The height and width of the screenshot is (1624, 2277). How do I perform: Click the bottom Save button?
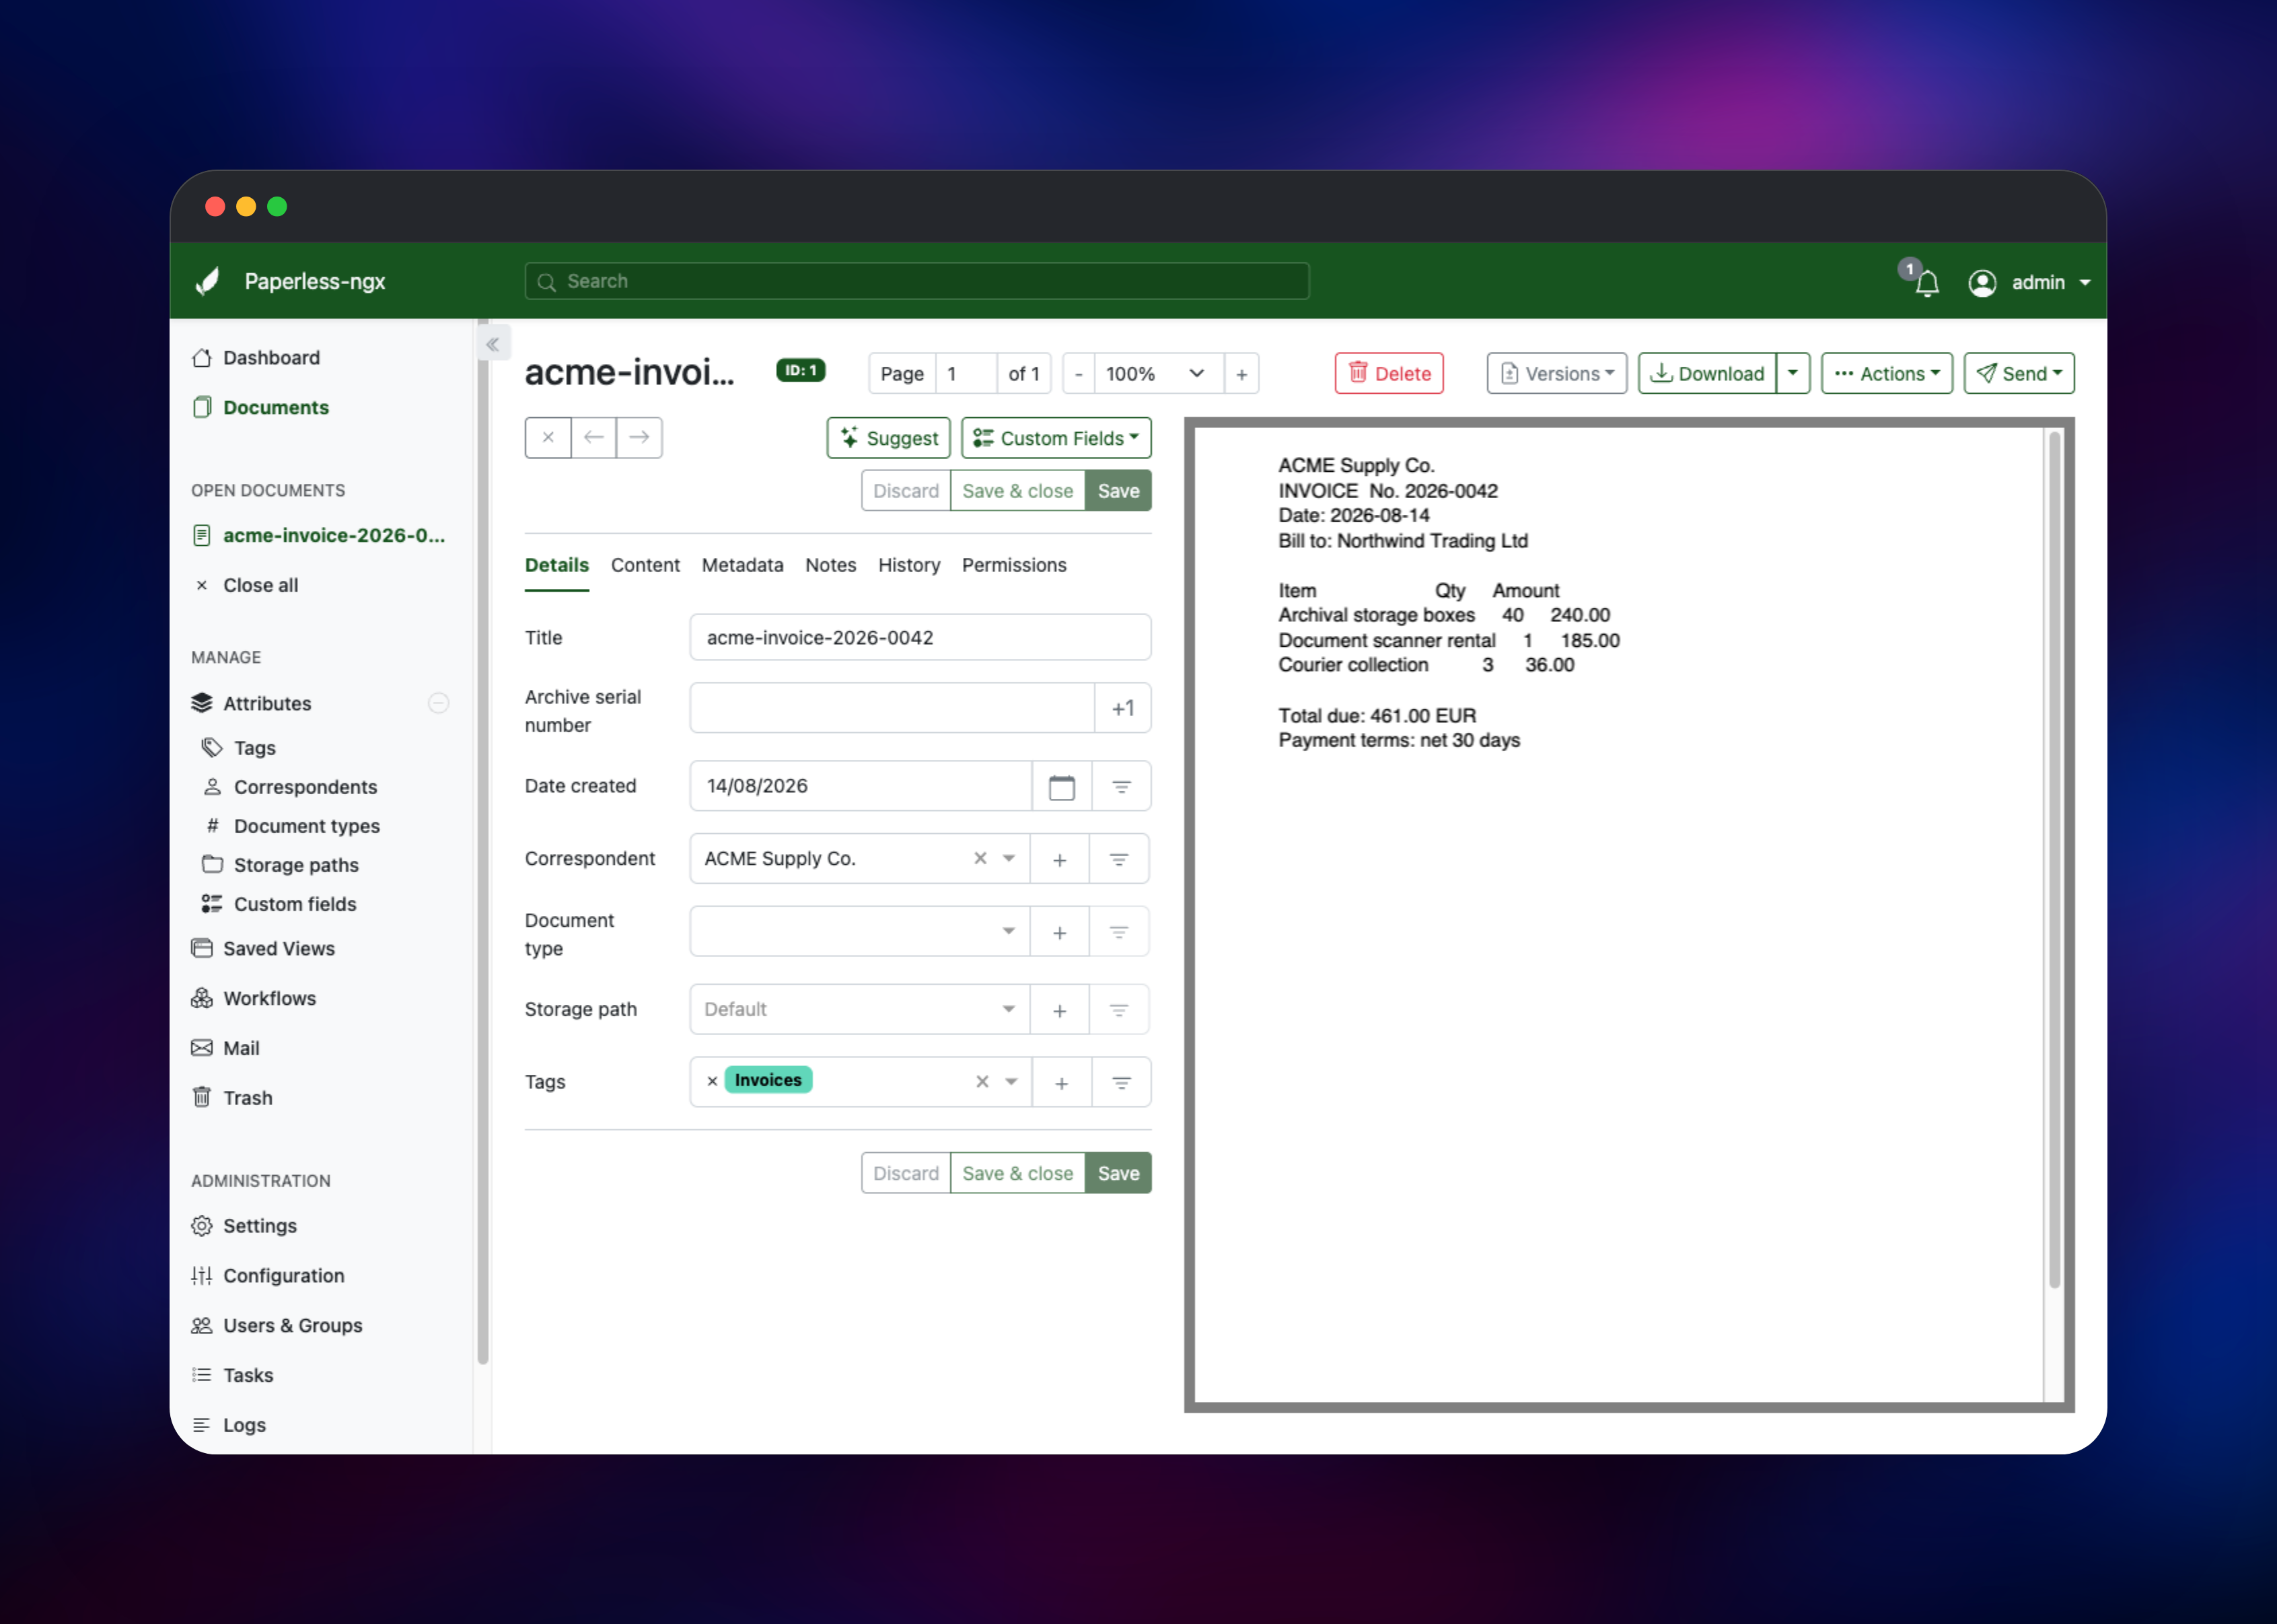click(x=1118, y=1174)
